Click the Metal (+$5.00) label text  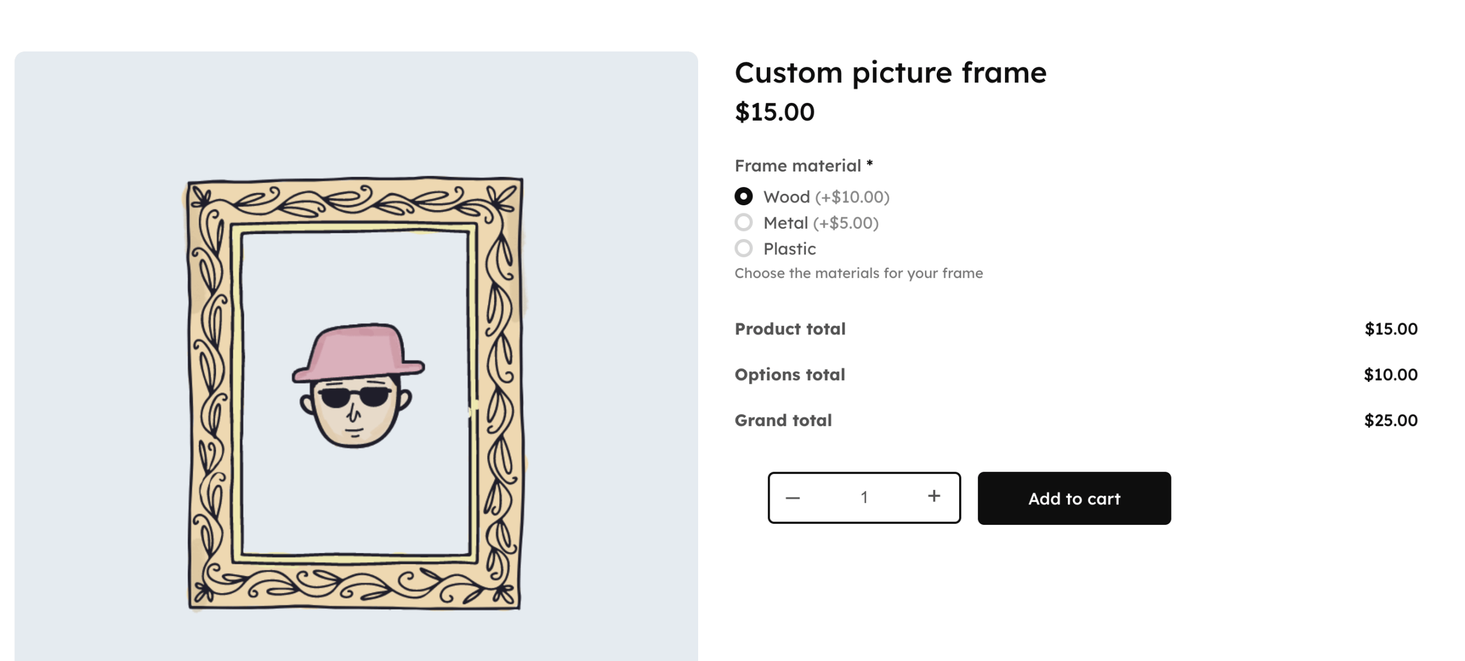click(820, 223)
